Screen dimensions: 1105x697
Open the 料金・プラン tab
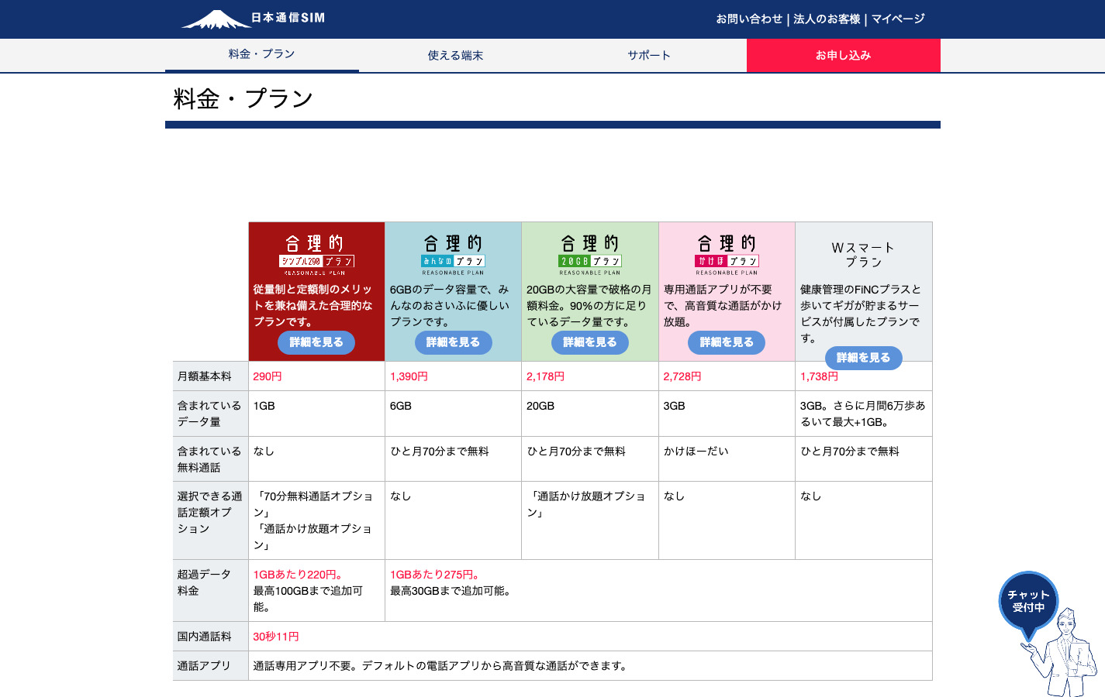click(261, 54)
